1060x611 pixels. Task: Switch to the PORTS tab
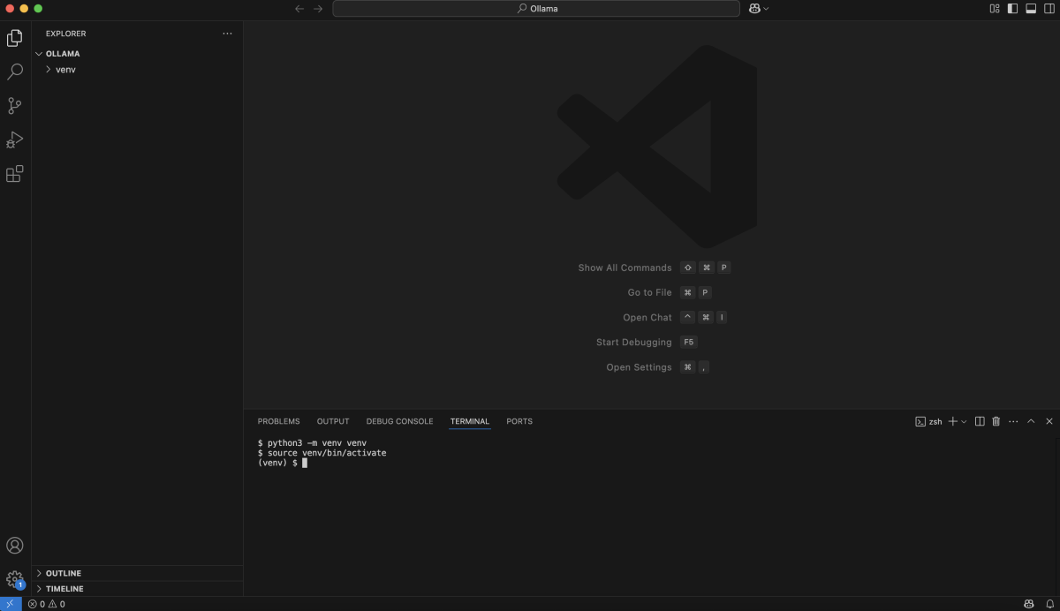519,421
